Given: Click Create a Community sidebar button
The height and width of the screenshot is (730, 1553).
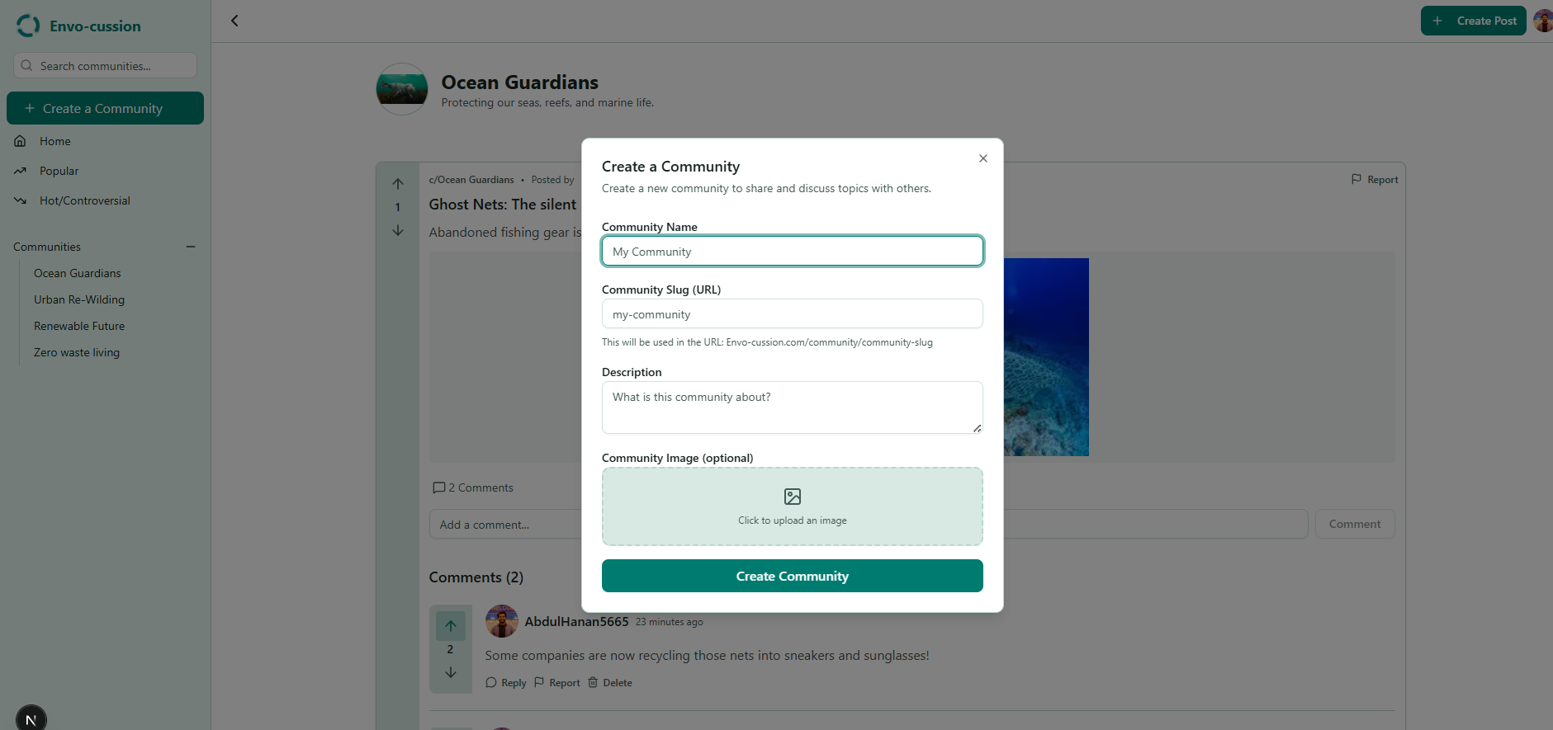Looking at the screenshot, I should pyautogui.click(x=105, y=108).
